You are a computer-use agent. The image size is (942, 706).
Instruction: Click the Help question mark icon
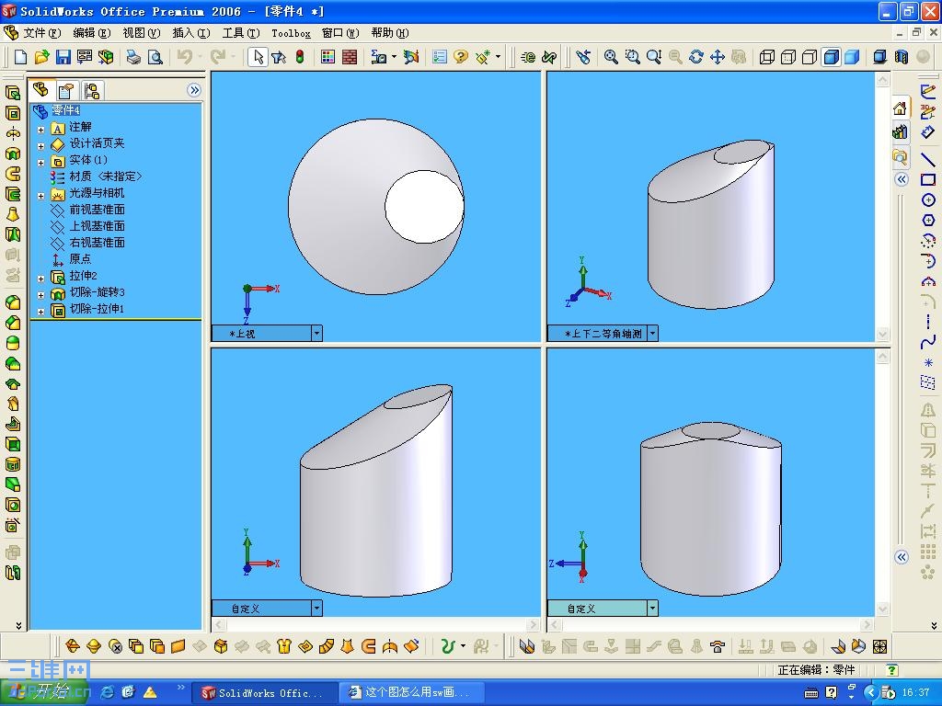tap(461, 57)
